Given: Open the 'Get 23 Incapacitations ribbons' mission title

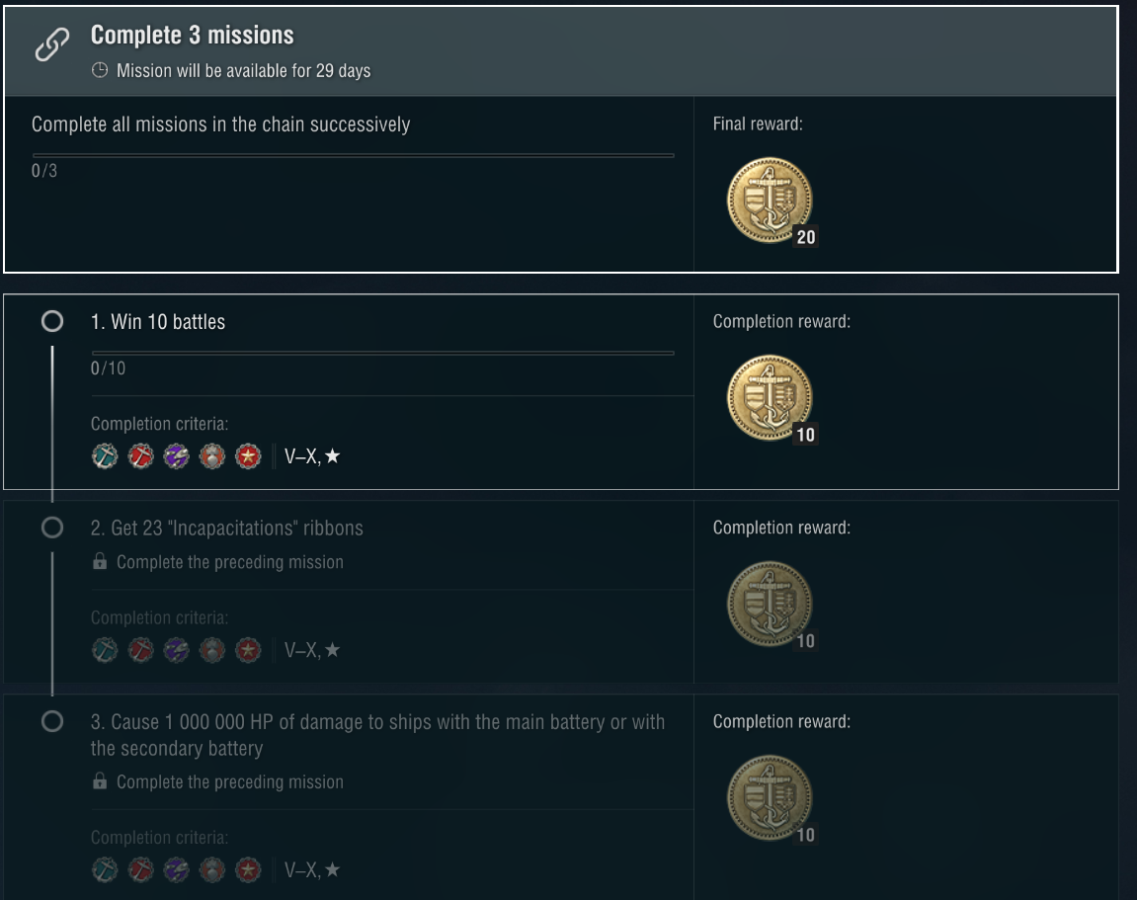Looking at the screenshot, I should 226,529.
